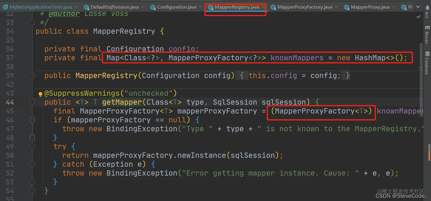This screenshot has width=431, height=201.
Task: Click MapperProxyFactory.java tab's class icon
Action: tap(273, 7)
